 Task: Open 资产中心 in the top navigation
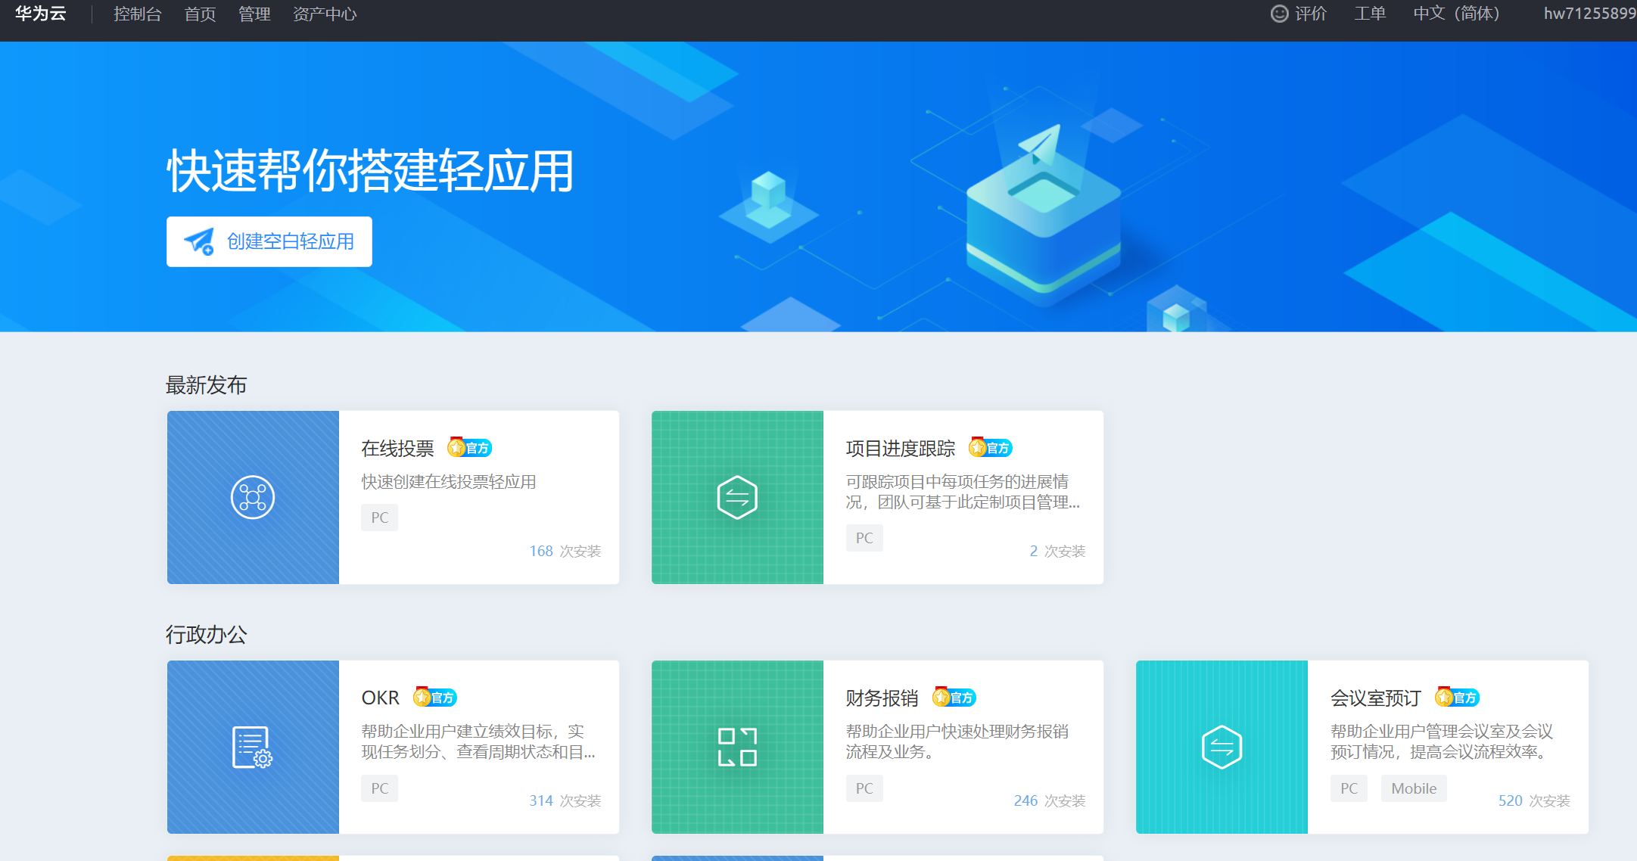tap(325, 14)
